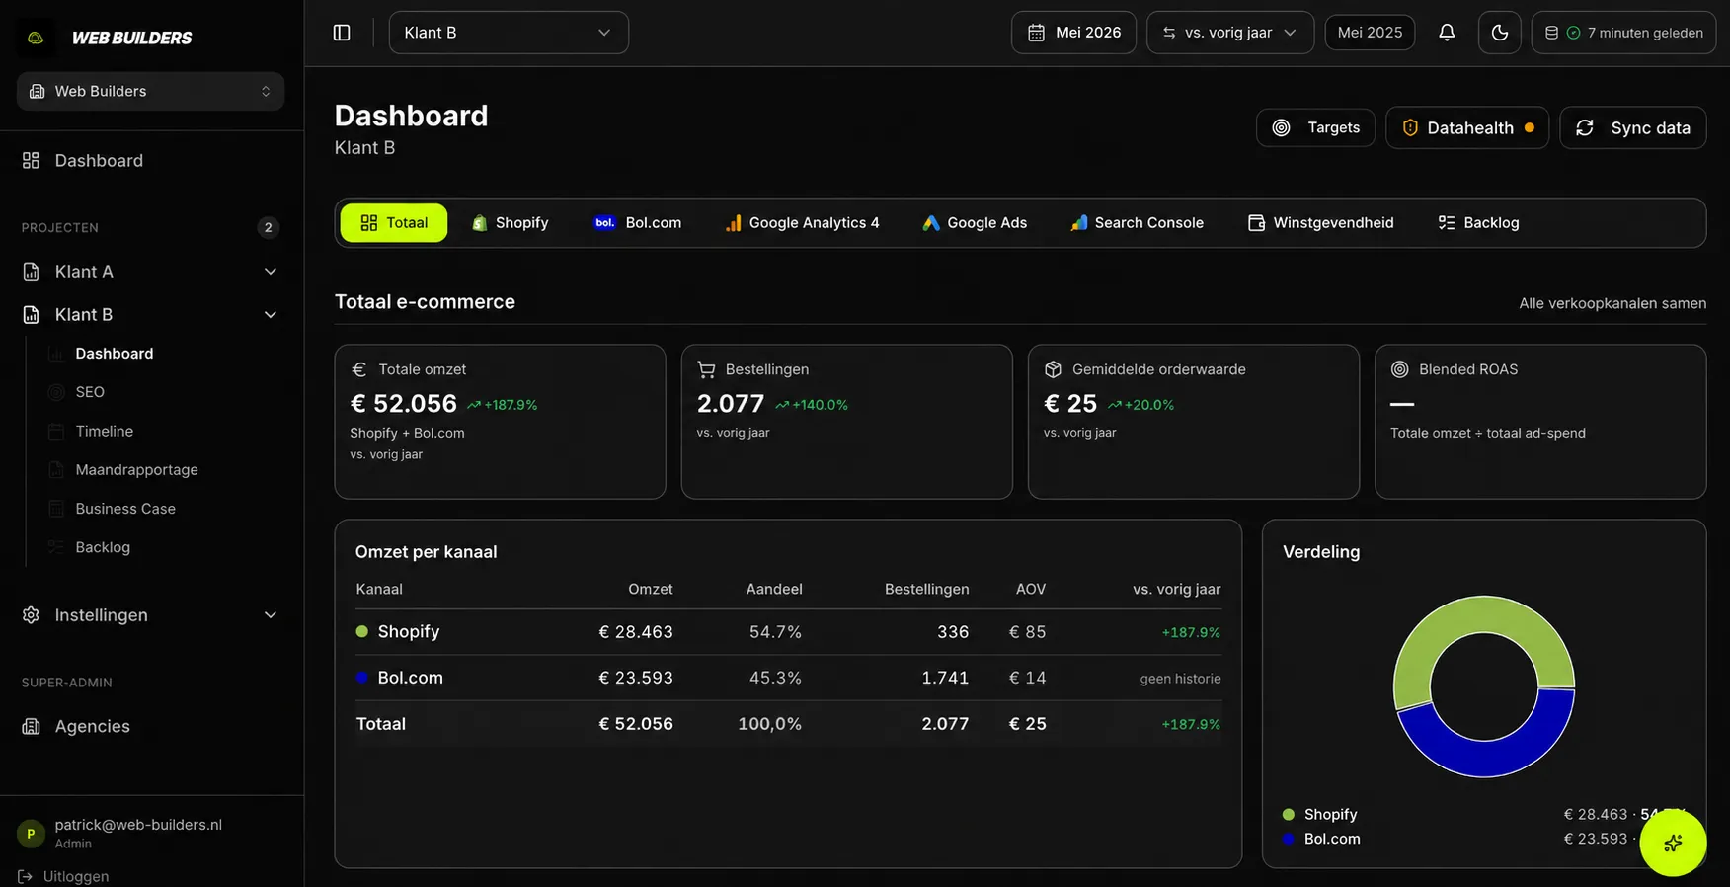
Task: Click the Agencies building icon
Action: (x=32, y=726)
